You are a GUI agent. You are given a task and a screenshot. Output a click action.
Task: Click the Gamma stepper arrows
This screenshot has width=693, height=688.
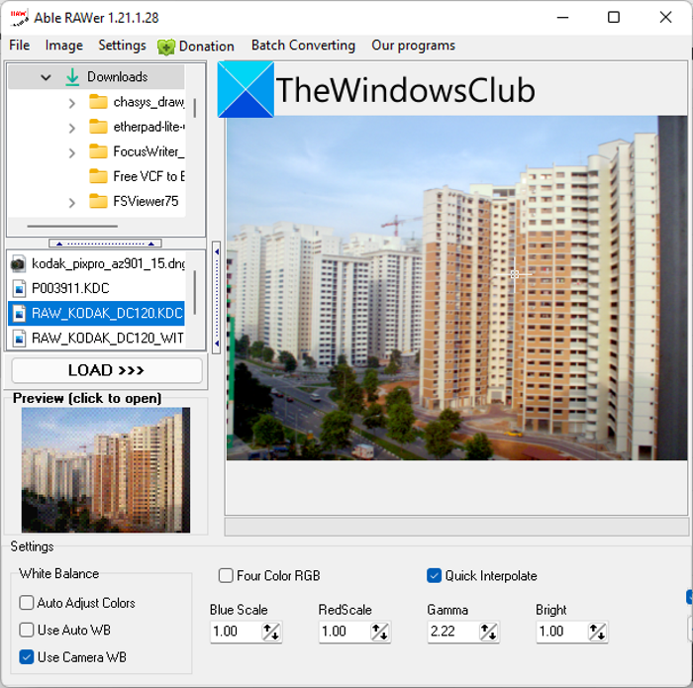click(x=488, y=632)
